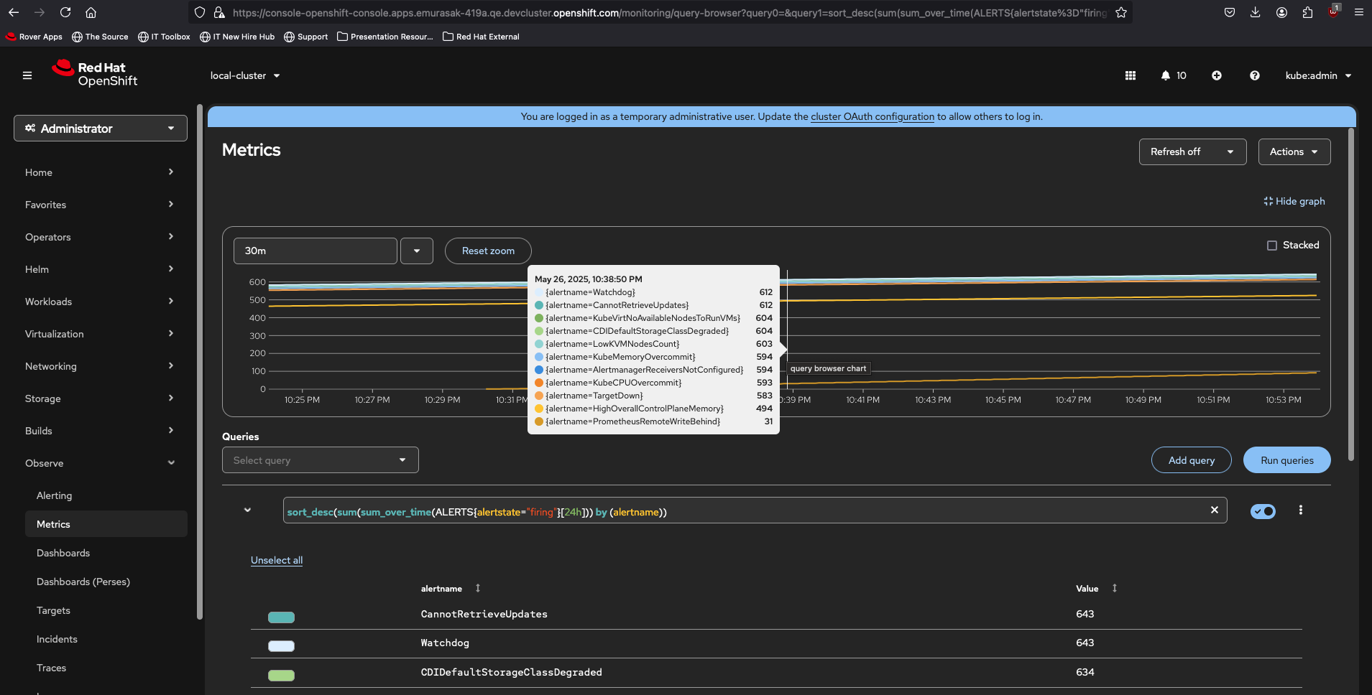The width and height of the screenshot is (1372, 695).
Task: Toggle the hamburger navigation menu
Action: 27,75
